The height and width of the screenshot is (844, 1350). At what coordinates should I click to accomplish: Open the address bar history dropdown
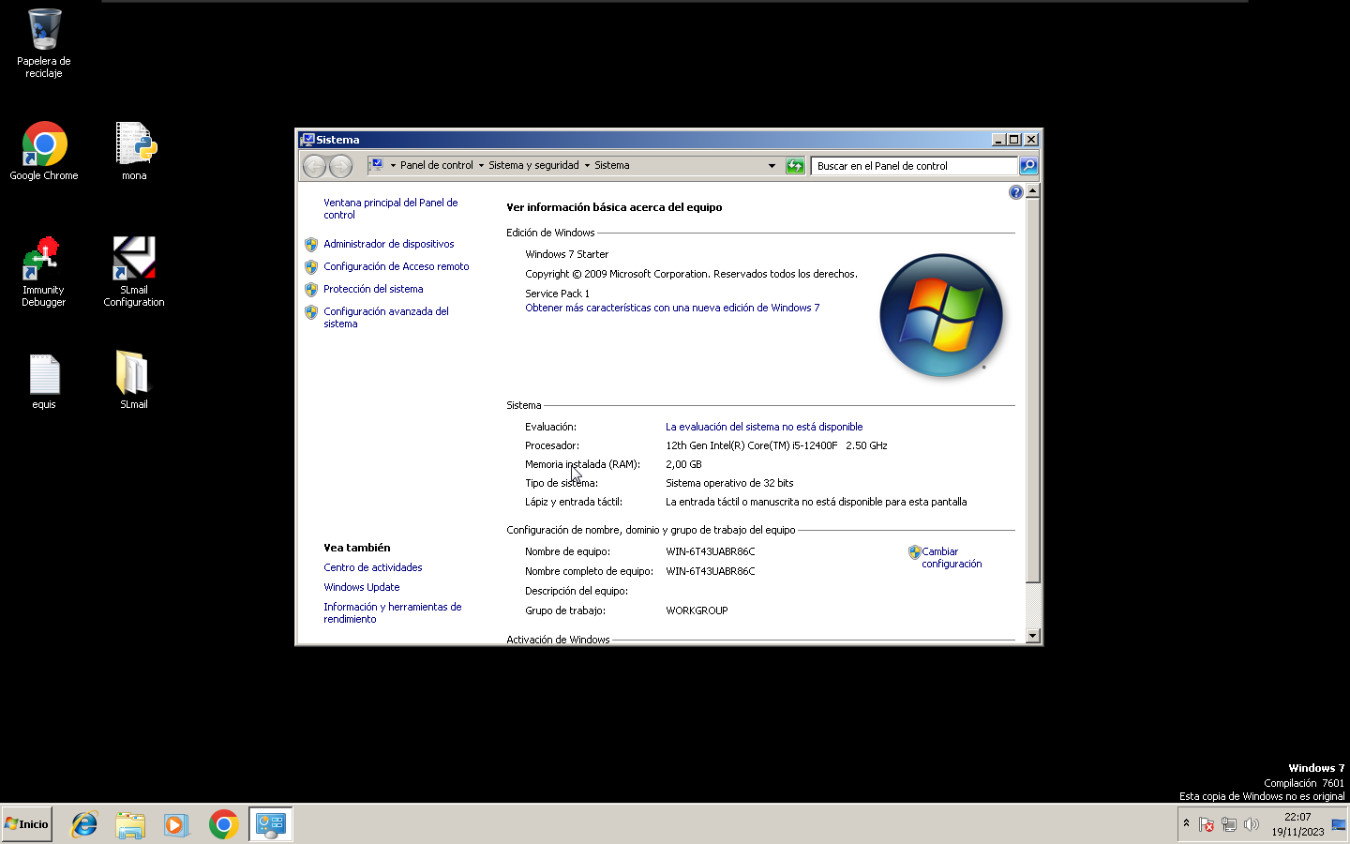coord(772,166)
